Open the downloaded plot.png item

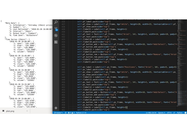[10, 111]
